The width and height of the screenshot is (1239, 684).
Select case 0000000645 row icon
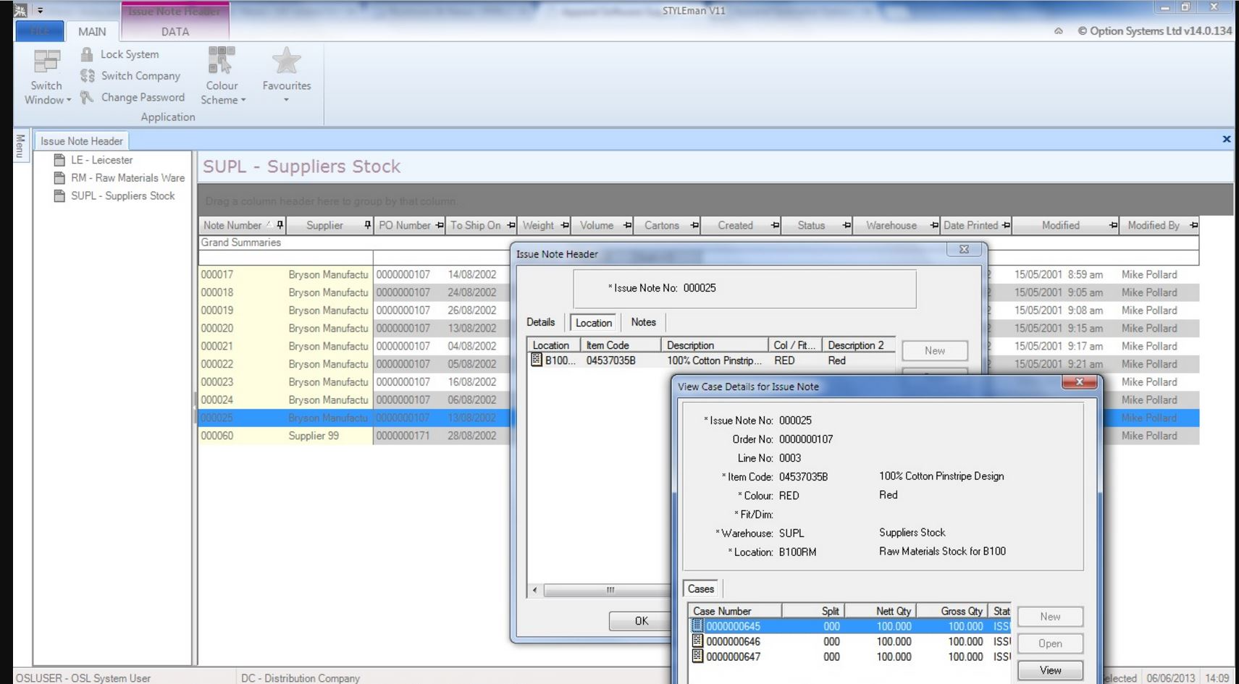pyautogui.click(x=697, y=626)
